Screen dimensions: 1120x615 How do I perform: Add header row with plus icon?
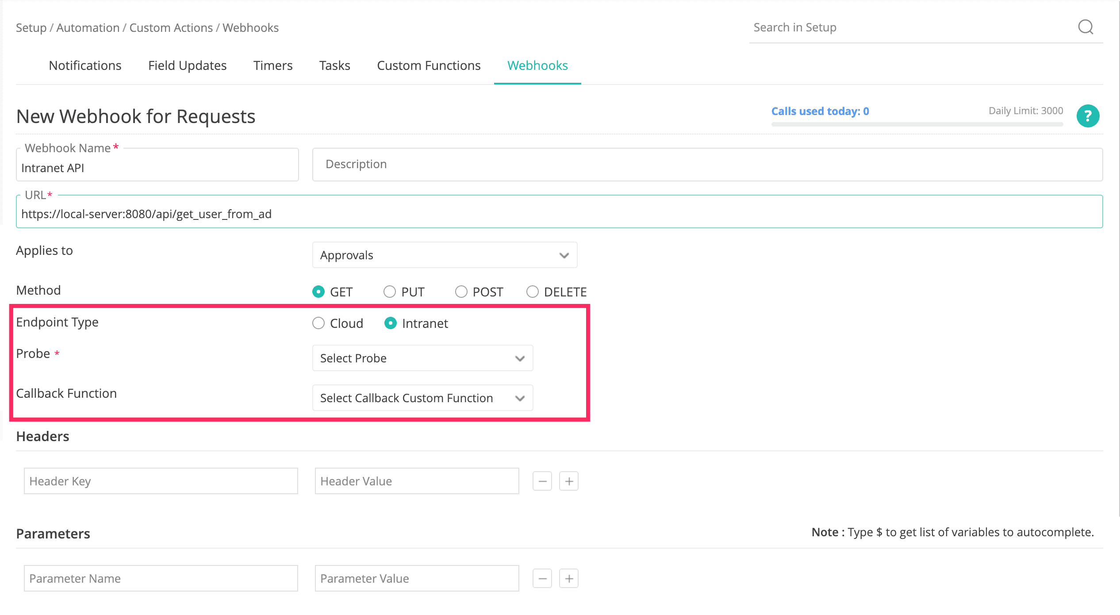point(569,481)
